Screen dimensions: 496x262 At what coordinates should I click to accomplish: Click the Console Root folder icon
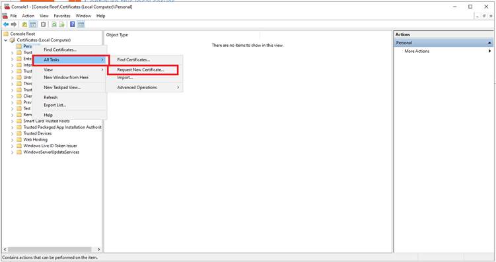(6, 34)
